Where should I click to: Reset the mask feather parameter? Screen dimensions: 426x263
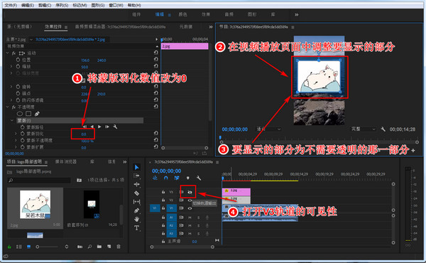(156, 133)
